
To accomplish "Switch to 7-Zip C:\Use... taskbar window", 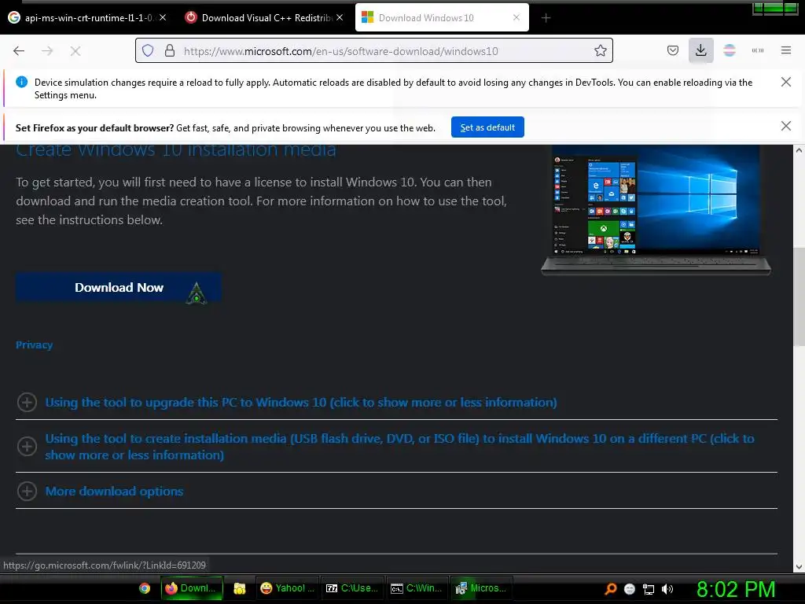I will (352, 588).
